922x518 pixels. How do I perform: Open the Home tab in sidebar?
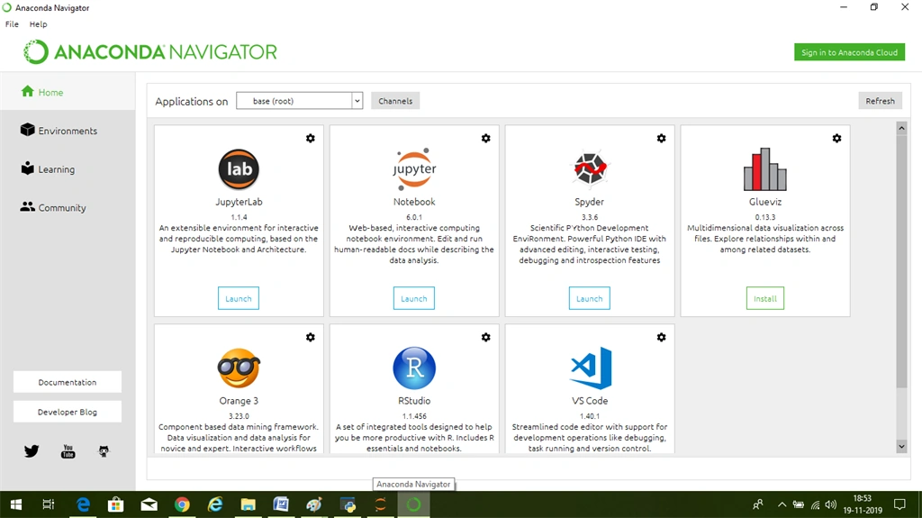68,92
